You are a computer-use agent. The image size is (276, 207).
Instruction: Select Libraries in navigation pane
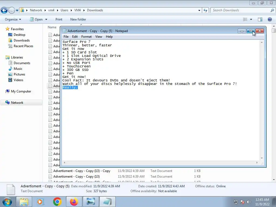tap(17, 57)
